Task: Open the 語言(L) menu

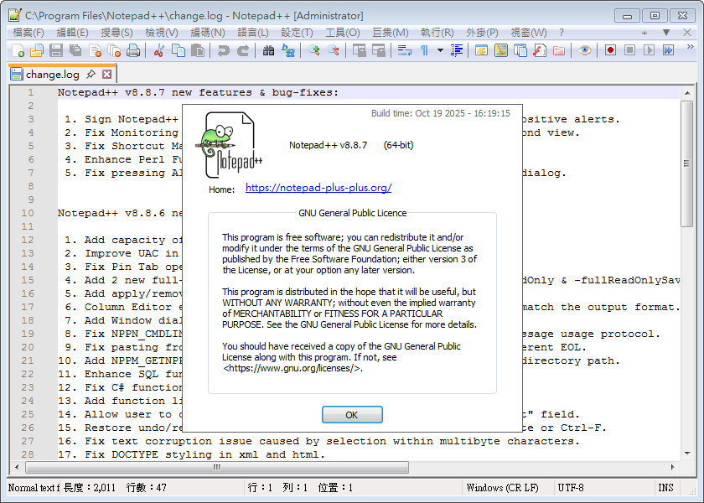Action: [253, 33]
